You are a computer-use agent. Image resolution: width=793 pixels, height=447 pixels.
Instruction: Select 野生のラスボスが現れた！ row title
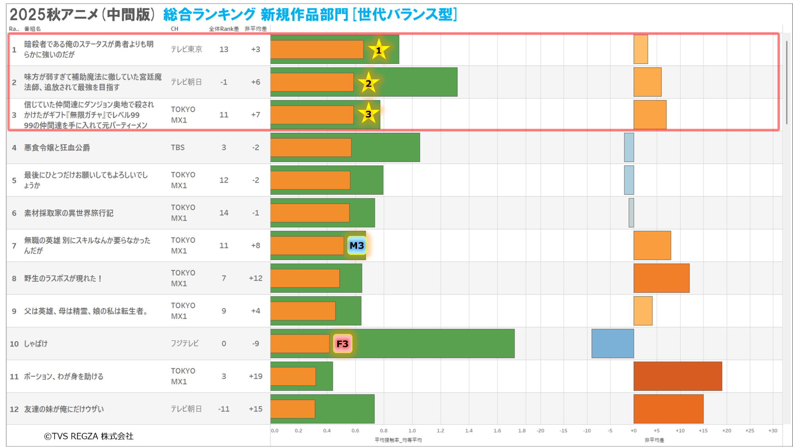point(63,278)
